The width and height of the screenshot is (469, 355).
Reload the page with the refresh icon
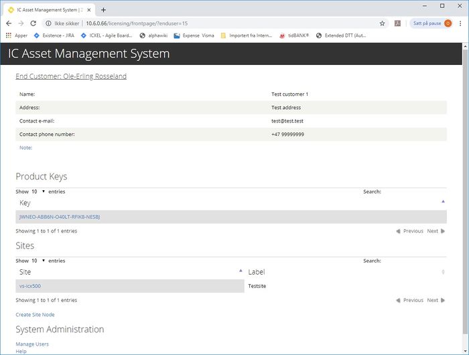[33, 23]
